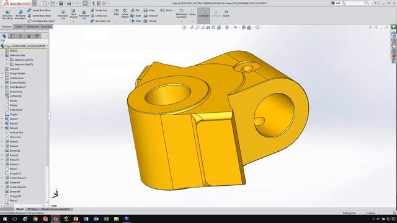Image resolution: width=397 pixels, height=223 pixels.
Task: Select the Wrap feature tool
Action: [149, 11]
